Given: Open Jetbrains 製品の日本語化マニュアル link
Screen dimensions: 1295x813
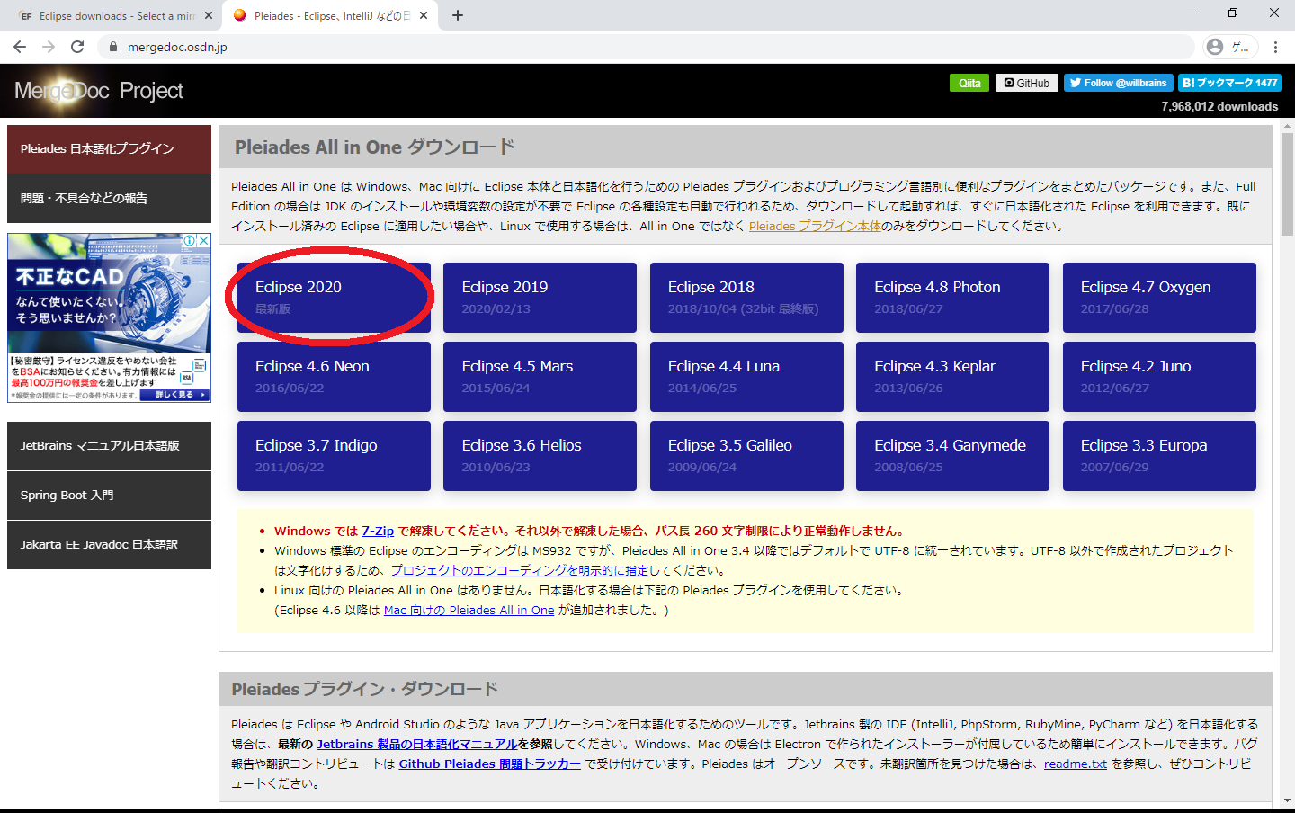Looking at the screenshot, I should 416,745.
